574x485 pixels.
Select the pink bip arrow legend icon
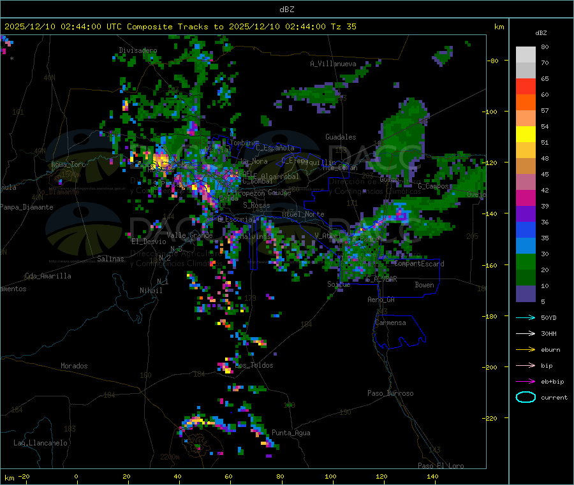pos(526,365)
